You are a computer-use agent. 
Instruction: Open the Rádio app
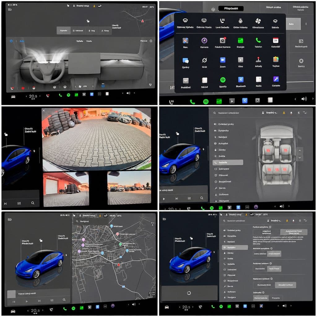(258, 82)
